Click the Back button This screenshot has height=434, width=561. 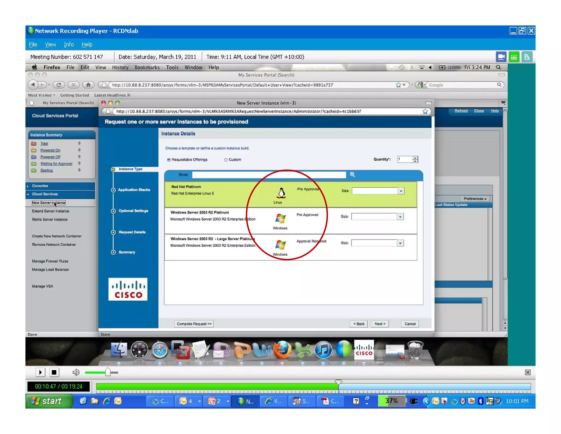359,324
